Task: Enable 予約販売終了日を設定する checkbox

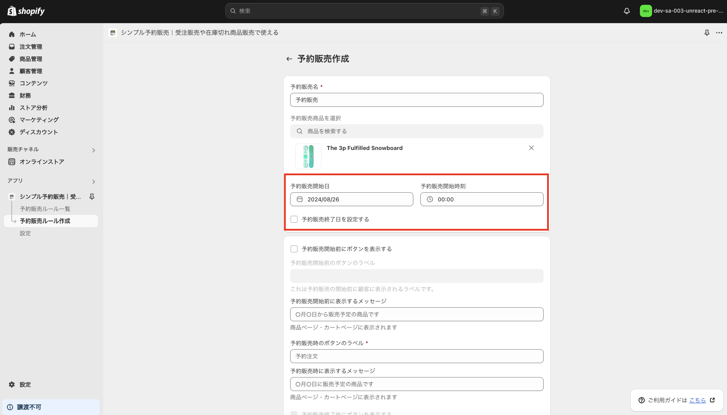Action: tap(294, 219)
